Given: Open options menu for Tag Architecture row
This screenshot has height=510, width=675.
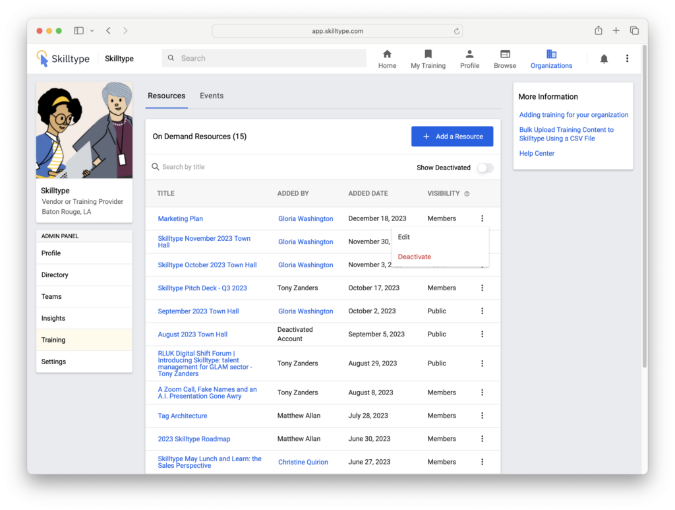Looking at the screenshot, I should click(482, 416).
